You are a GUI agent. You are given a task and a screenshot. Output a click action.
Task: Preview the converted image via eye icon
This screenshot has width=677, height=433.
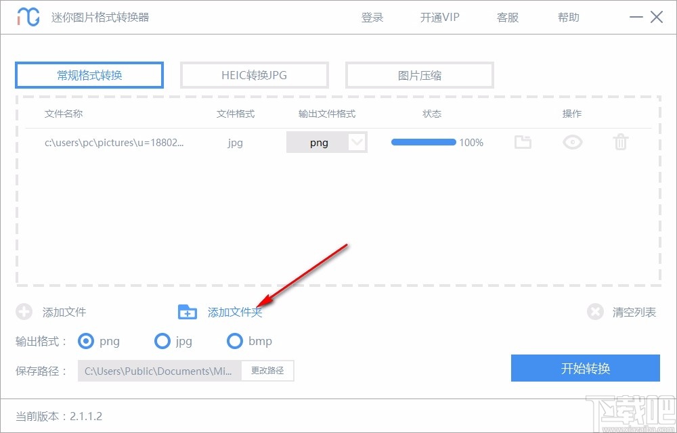[572, 142]
